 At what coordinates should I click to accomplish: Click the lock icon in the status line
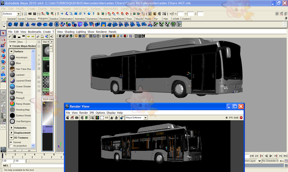coord(98,14)
